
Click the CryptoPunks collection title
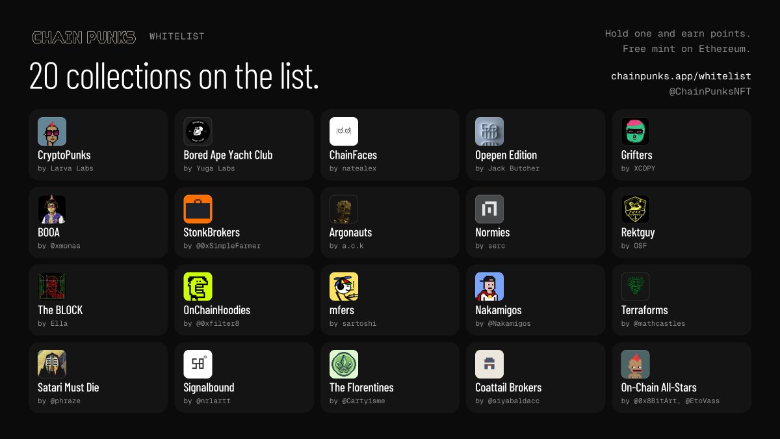click(64, 155)
